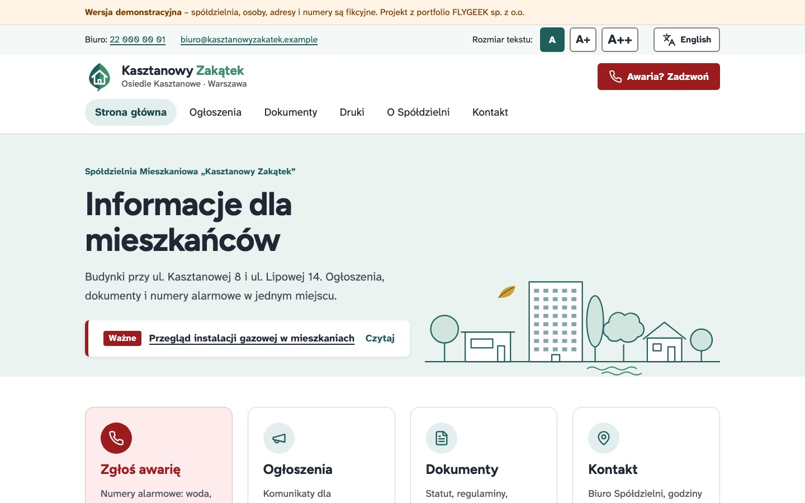Switch language with the English button
The image size is (805, 503).
[x=686, y=40]
